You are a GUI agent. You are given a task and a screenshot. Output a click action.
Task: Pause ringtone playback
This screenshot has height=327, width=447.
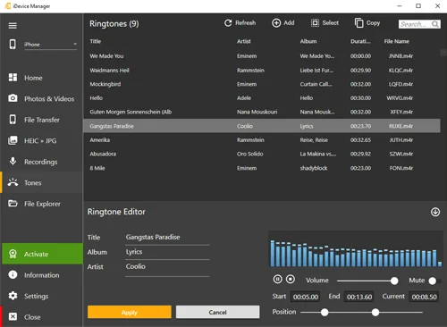click(277, 280)
